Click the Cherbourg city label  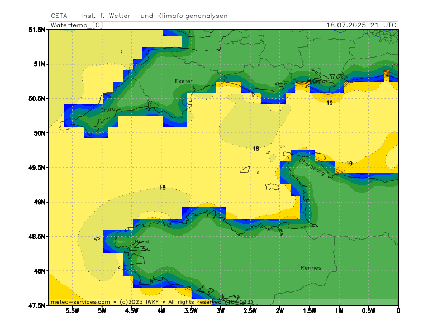click(x=312, y=167)
